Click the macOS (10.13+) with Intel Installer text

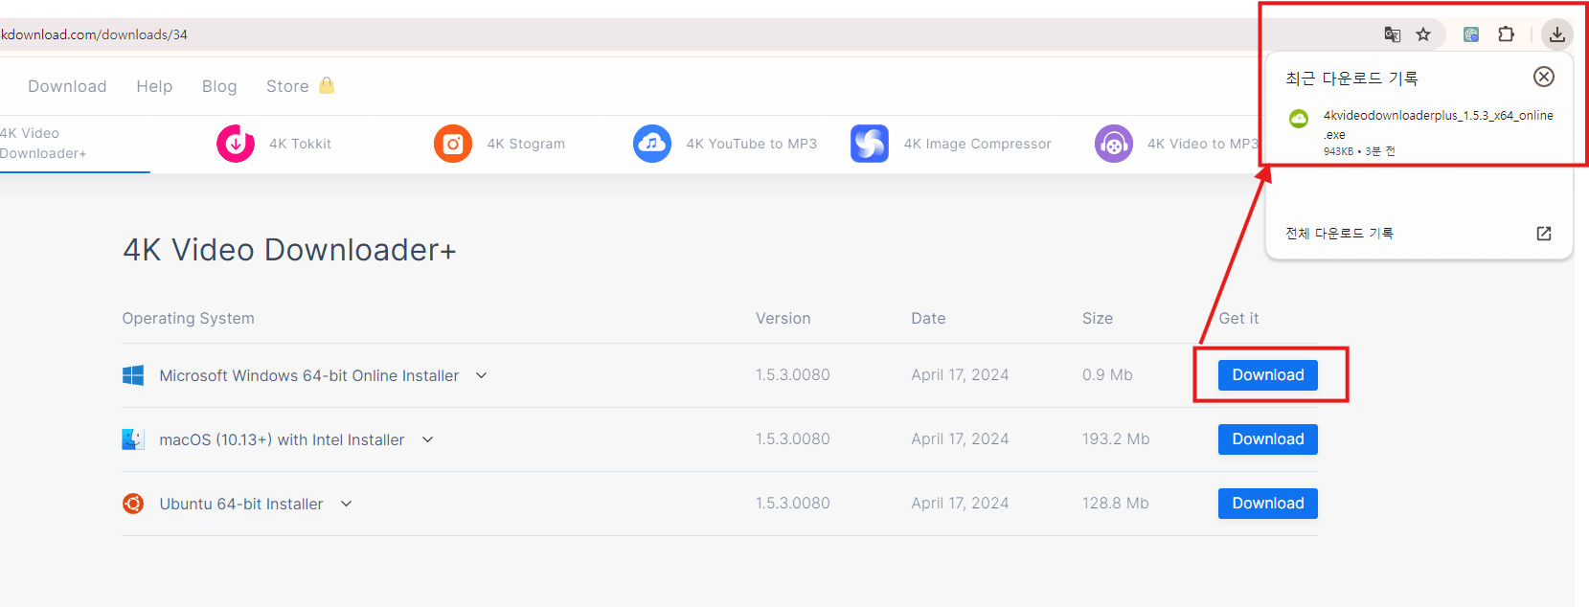(x=282, y=439)
